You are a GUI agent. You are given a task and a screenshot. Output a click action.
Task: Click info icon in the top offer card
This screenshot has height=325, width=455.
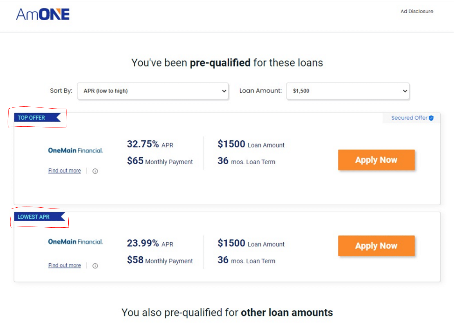pos(95,171)
